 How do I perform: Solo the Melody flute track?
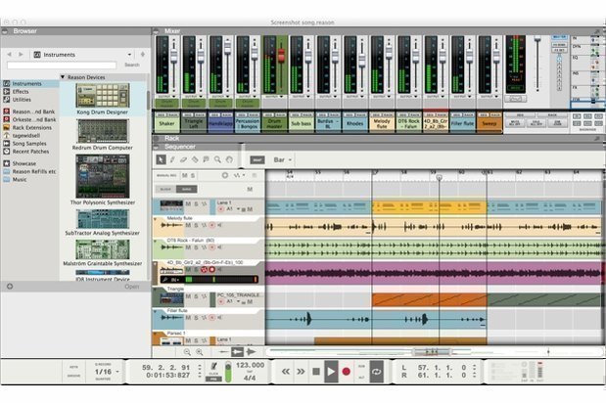point(197,225)
